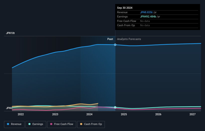205x131 pixels.
Task: Click the Past label on chart
Action: click(110, 39)
